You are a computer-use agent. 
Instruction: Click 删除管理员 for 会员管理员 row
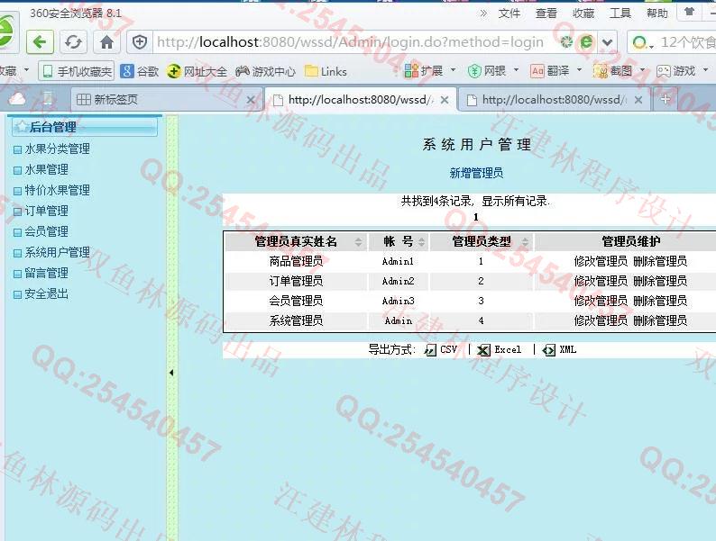coord(660,301)
